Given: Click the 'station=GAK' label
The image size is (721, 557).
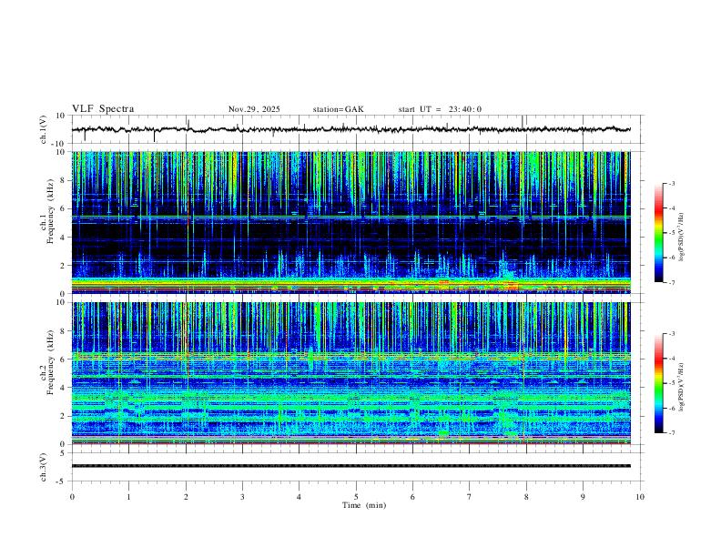Looking at the screenshot, I should (339, 109).
